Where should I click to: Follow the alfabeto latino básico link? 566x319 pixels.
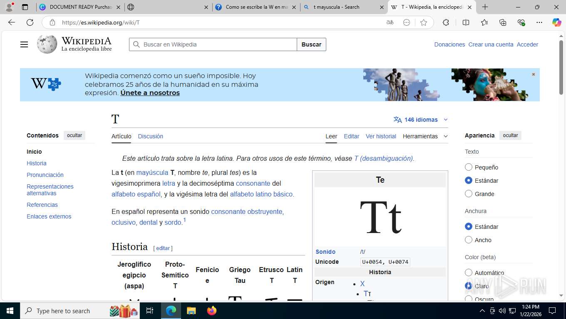(261, 194)
